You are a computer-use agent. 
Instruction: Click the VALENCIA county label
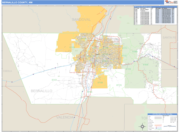pyautogui.click(x=63, y=117)
